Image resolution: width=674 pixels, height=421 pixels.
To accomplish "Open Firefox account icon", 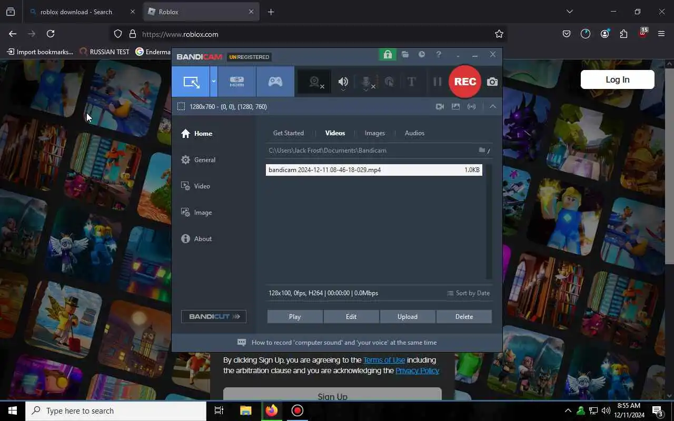I will coord(604,34).
